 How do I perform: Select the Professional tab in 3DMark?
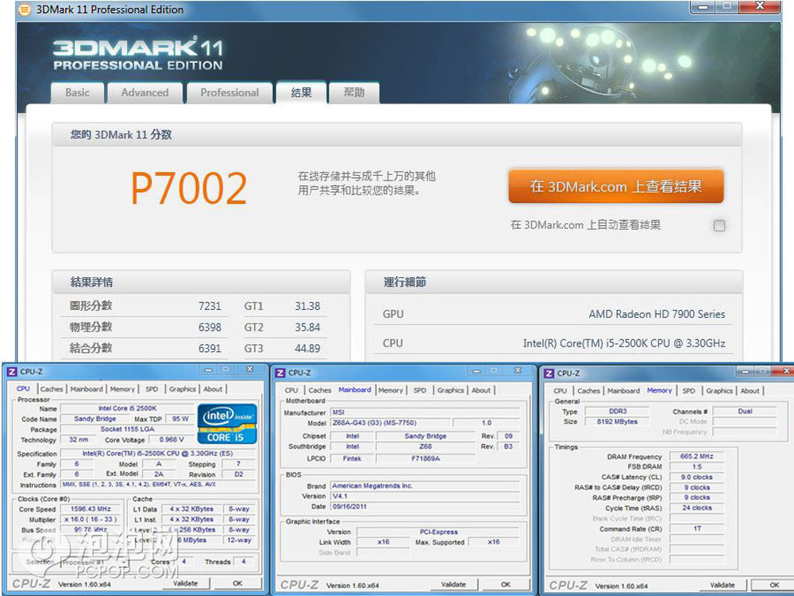229,93
